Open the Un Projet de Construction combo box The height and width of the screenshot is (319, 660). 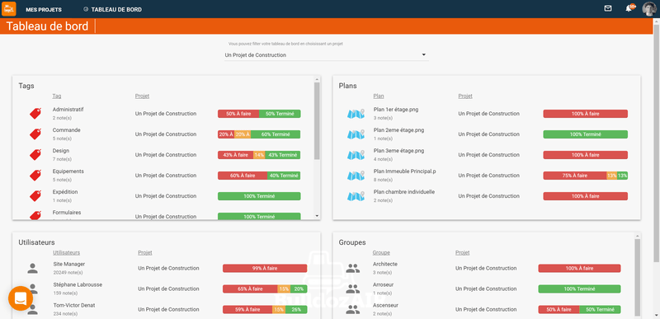tap(327, 55)
